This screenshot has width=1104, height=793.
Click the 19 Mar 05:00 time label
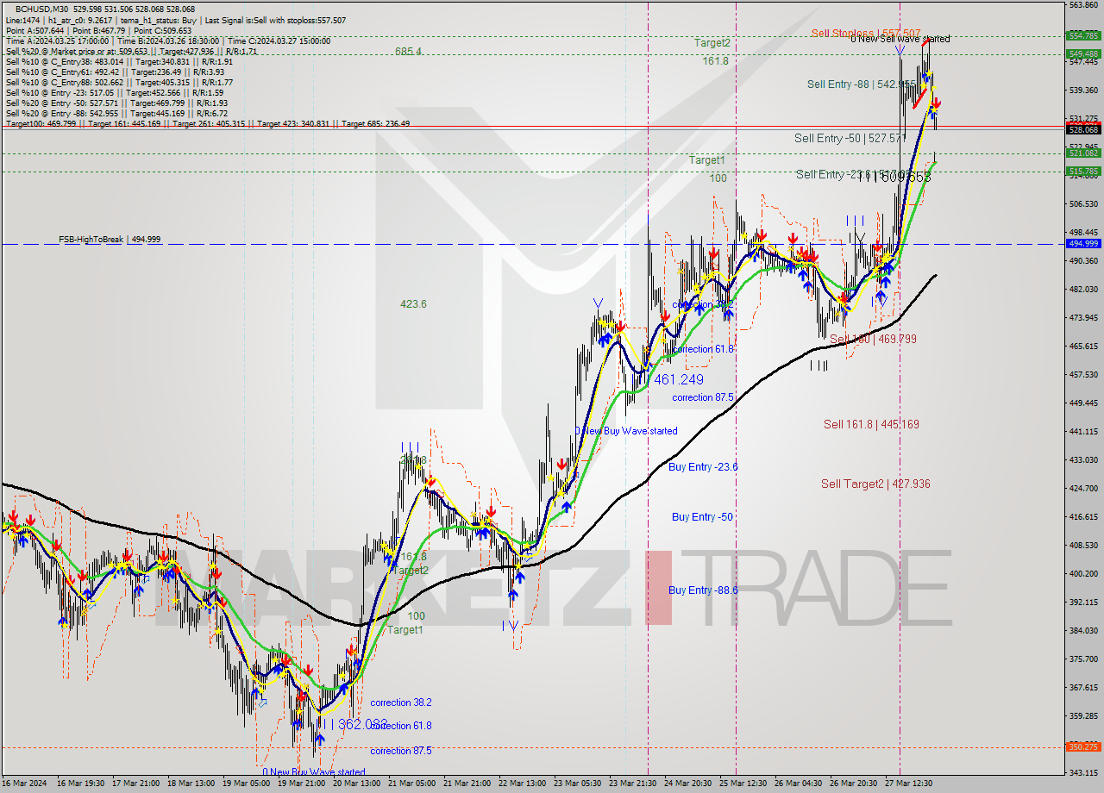[x=245, y=784]
